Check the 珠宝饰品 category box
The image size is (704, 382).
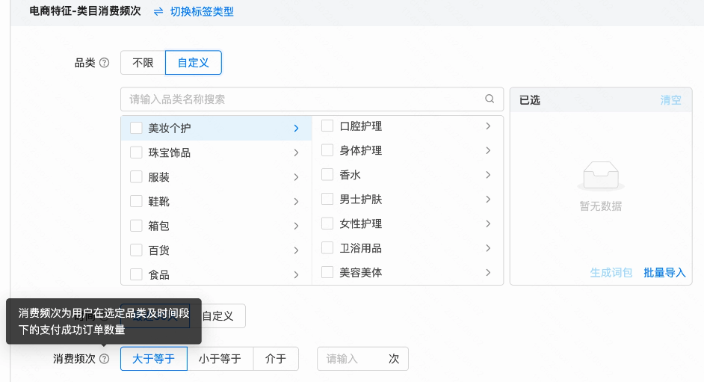coord(136,153)
